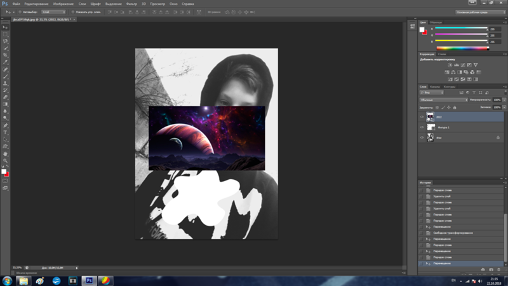Add Levels adjustment icon
The image size is (508, 286).
pyautogui.click(x=457, y=65)
